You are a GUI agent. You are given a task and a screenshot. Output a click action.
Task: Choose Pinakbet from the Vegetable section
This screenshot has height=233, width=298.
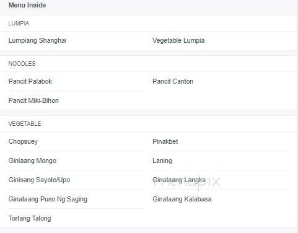pyautogui.click(x=165, y=141)
